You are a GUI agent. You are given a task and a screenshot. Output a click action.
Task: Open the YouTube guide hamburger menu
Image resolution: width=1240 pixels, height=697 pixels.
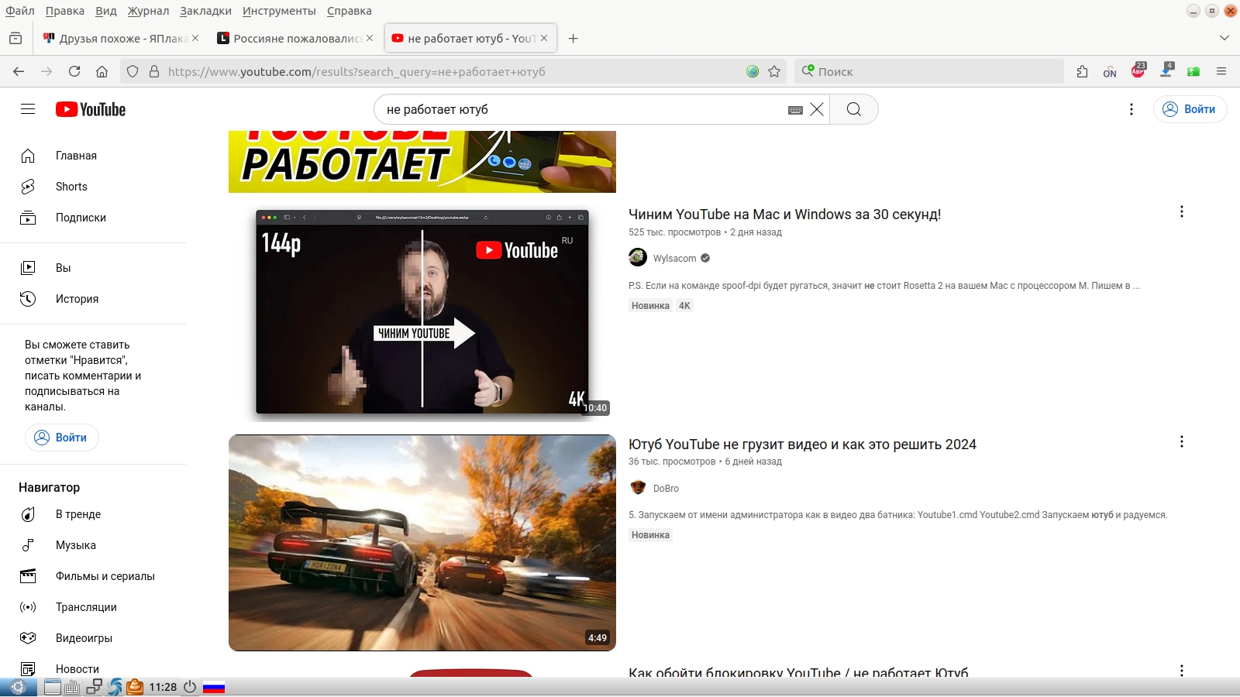(x=28, y=109)
